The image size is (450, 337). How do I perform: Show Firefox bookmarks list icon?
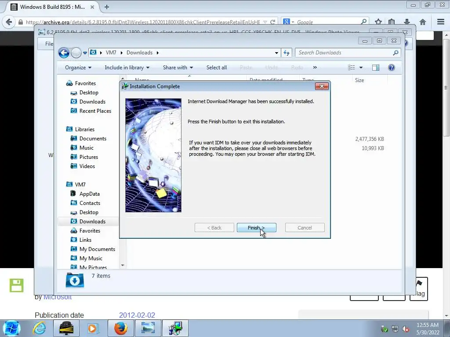pyautogui.click(x=392, y=22)
